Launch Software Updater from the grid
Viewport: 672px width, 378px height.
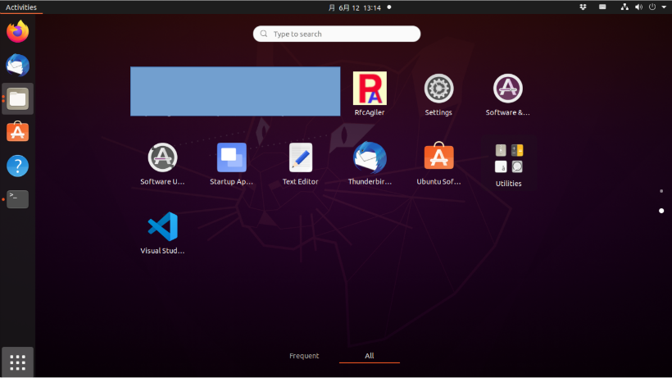pos(162,162)
